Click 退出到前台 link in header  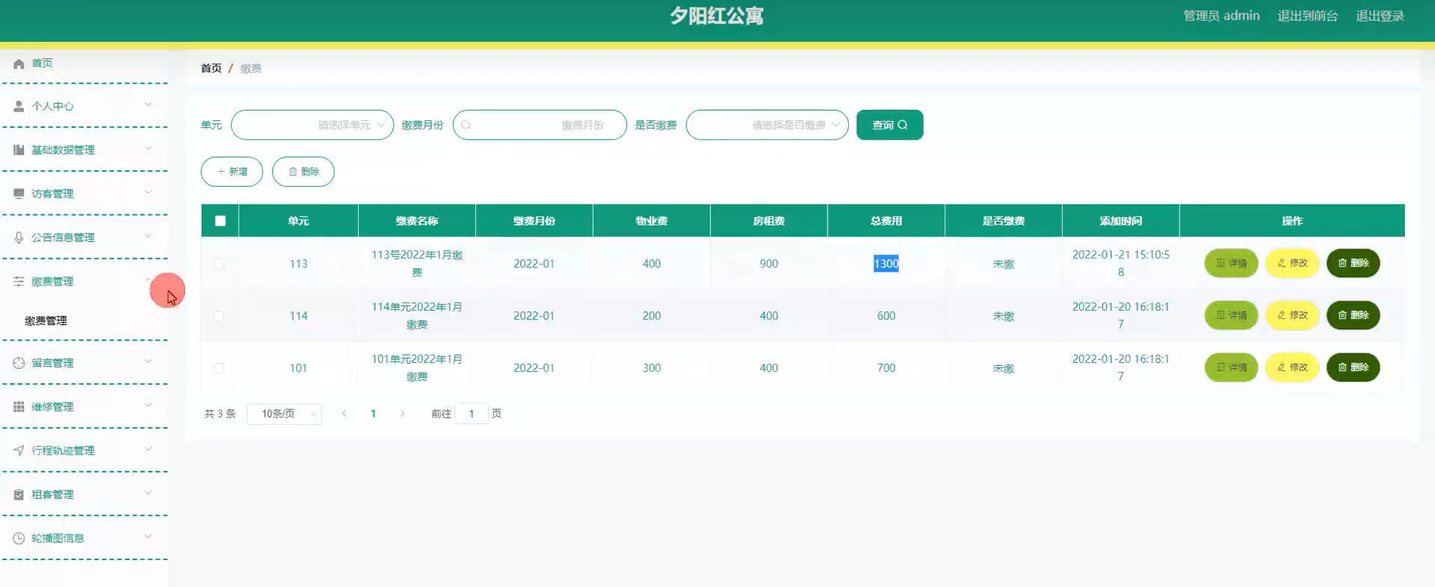1307,16
